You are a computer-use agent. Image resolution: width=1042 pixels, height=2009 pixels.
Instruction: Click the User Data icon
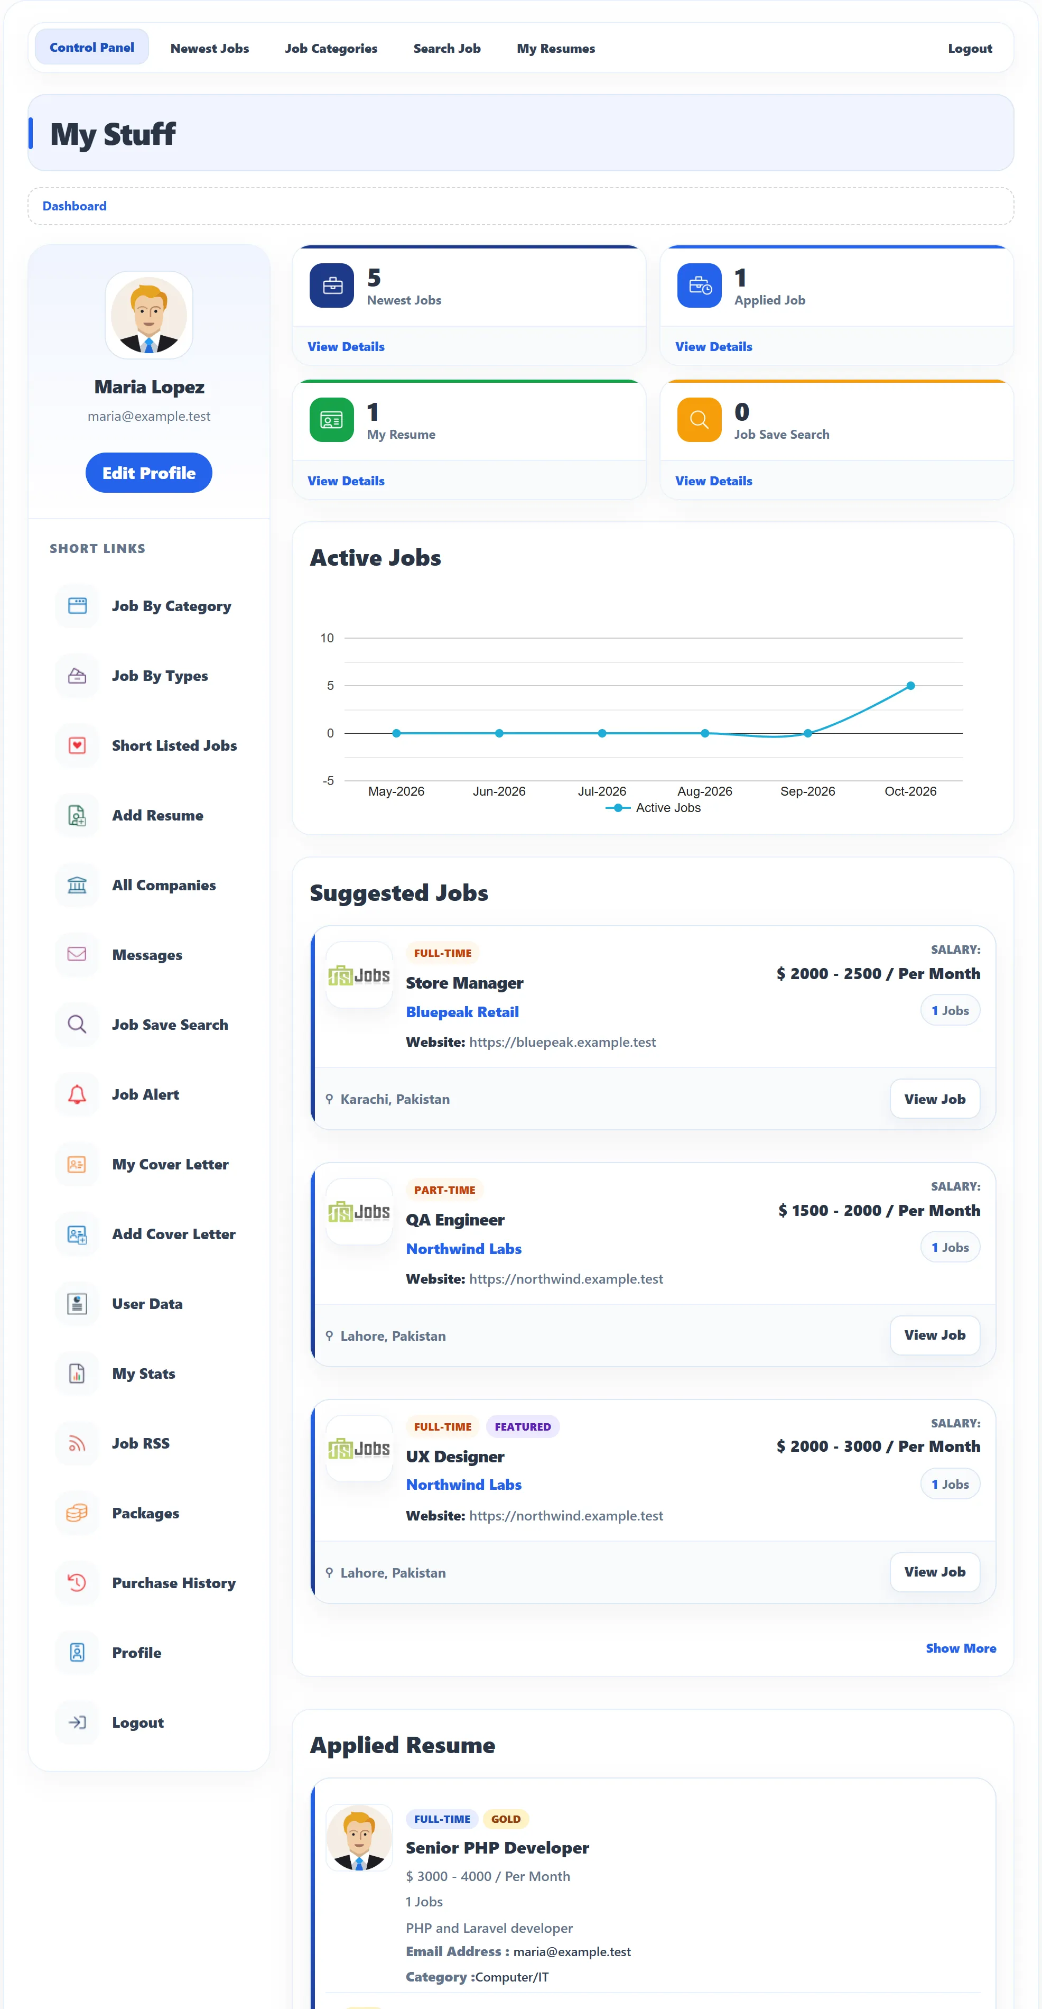(77, 1303)
